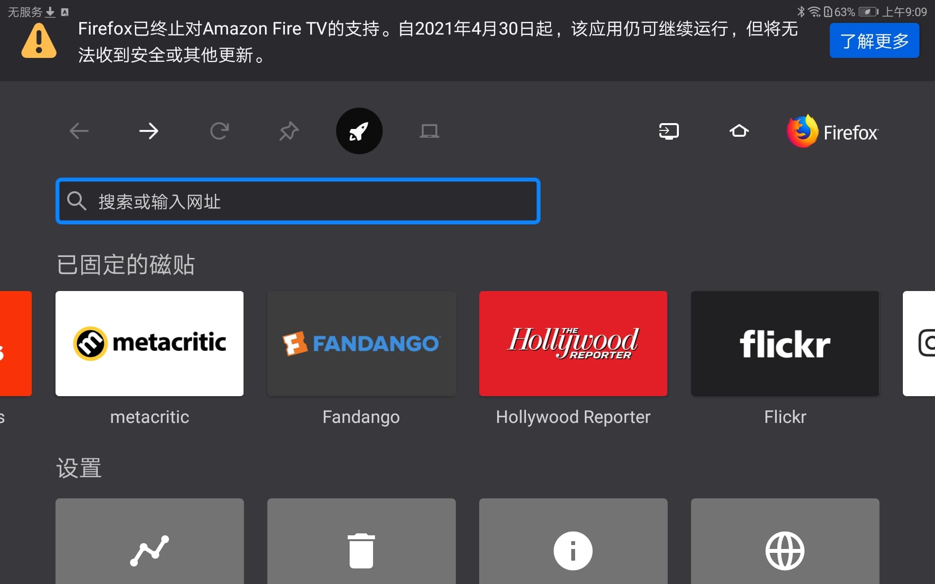Screen dimensions: 935x584
Task: Toggle Turbo mode rocket icon
Action: point(359,131)
